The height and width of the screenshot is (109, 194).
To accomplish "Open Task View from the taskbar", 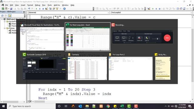I will pyautogui.click(x=66, y=106).
